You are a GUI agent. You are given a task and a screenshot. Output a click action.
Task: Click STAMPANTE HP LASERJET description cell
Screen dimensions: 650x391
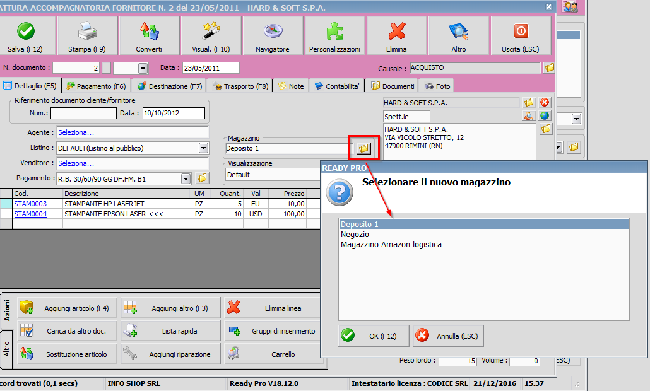click(x=126, y=204)
